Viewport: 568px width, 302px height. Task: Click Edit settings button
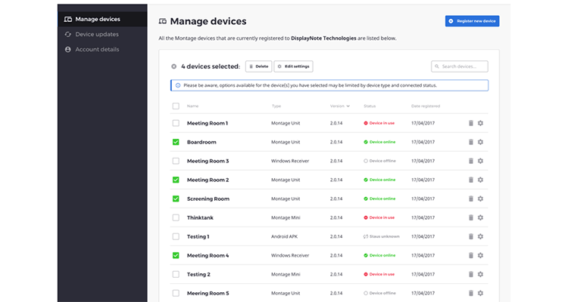293,66
